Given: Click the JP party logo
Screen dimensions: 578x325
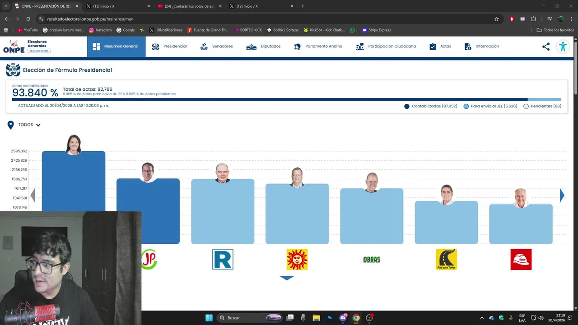Looking at the screenshot, I should 149,260.
